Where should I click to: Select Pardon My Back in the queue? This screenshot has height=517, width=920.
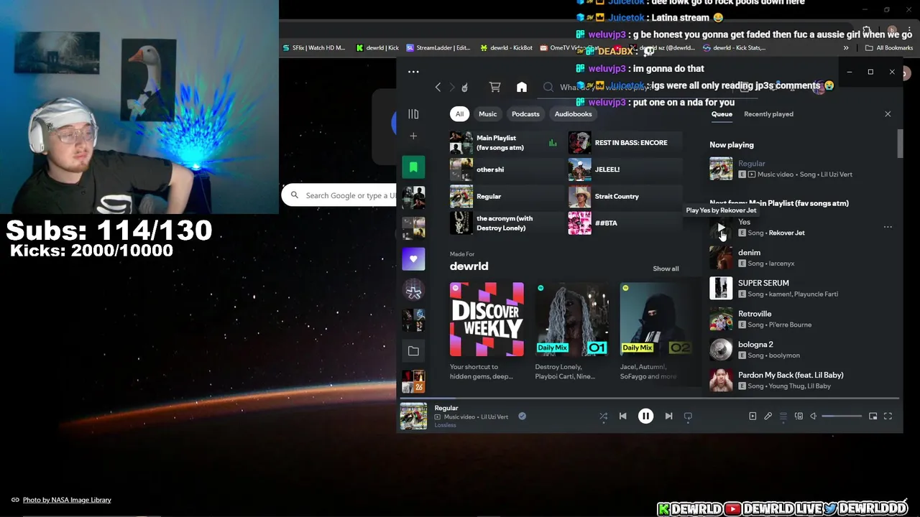click(801, 380)
